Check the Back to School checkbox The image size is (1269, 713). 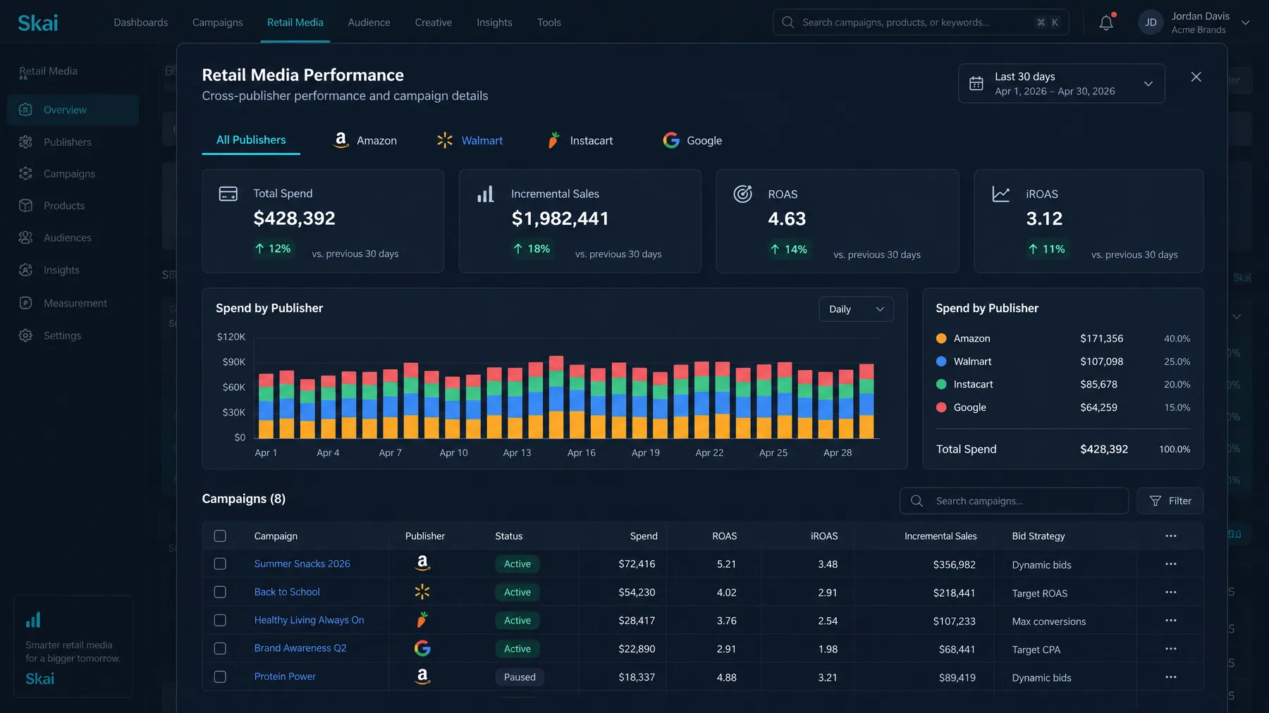coord(220,592)
